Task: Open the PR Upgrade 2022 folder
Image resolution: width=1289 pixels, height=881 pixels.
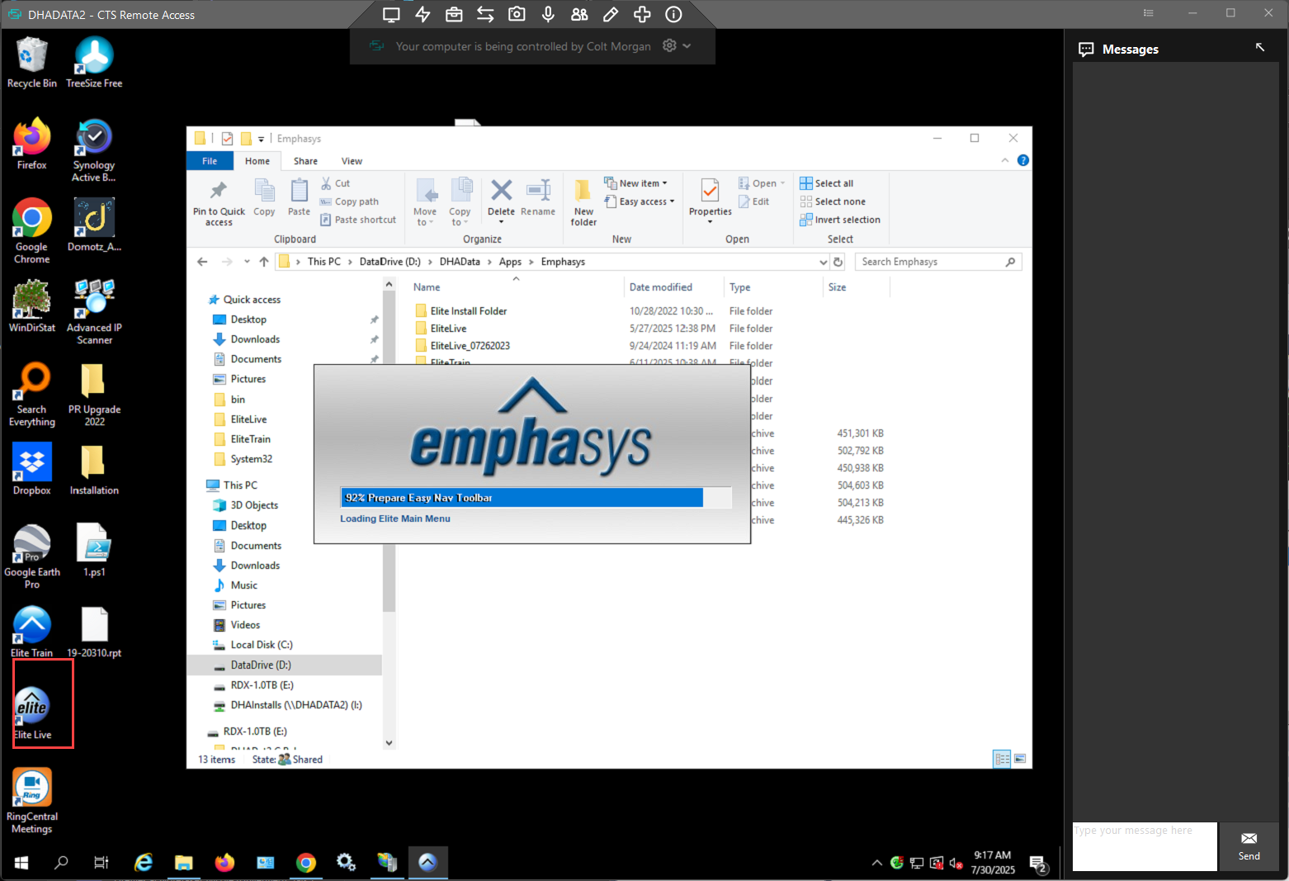Action: pos(94,395)
